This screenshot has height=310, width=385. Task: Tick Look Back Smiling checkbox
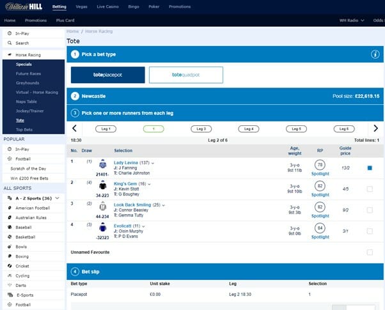coord(370,210)
